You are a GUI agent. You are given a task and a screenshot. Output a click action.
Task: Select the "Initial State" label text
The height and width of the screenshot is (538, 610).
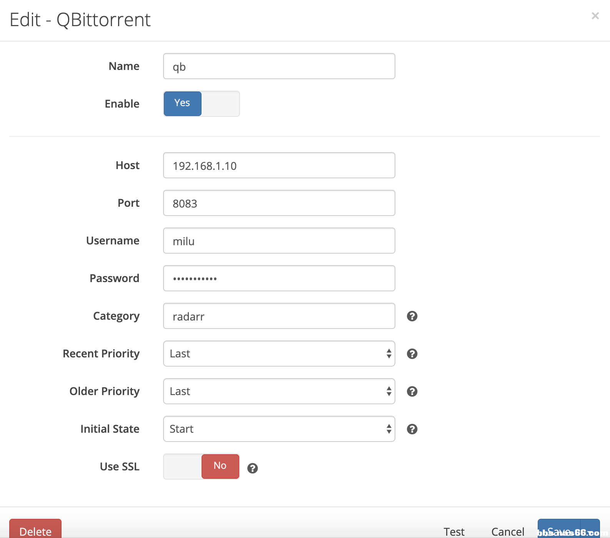[x=110, y=429]
